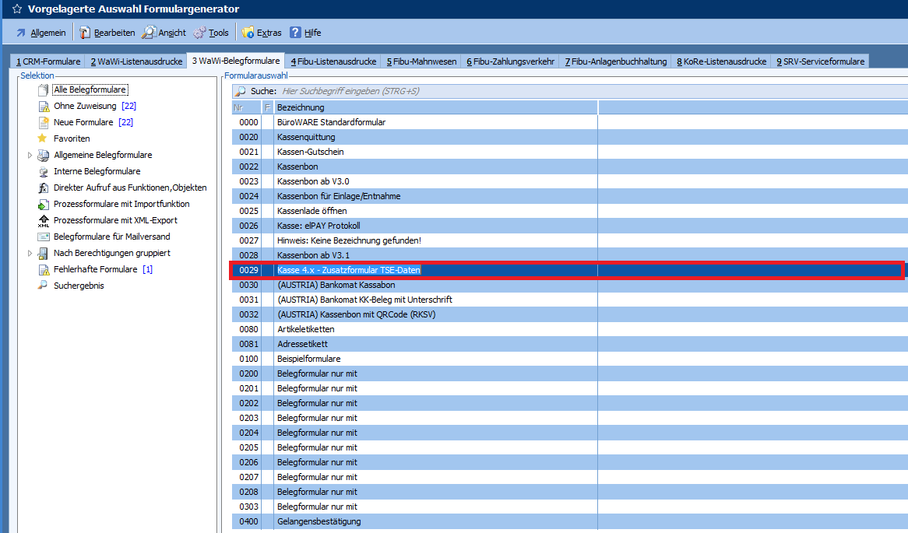Expand Nach Berechtigungen gruppiert node

pyautogui.click(x=30, y=253)
